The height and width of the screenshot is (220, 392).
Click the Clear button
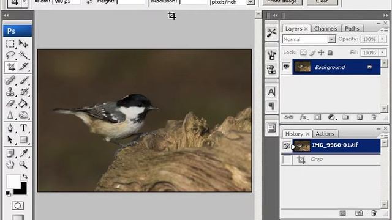[x=322, y=2]
